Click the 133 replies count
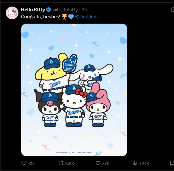This screenshot has width=174, height=171. (x=31, y=164)
